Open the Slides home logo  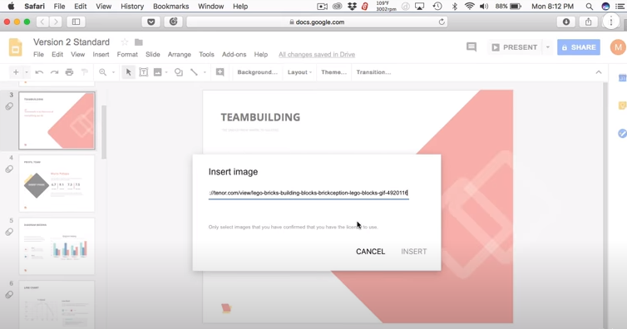click(x=16, y=47)
